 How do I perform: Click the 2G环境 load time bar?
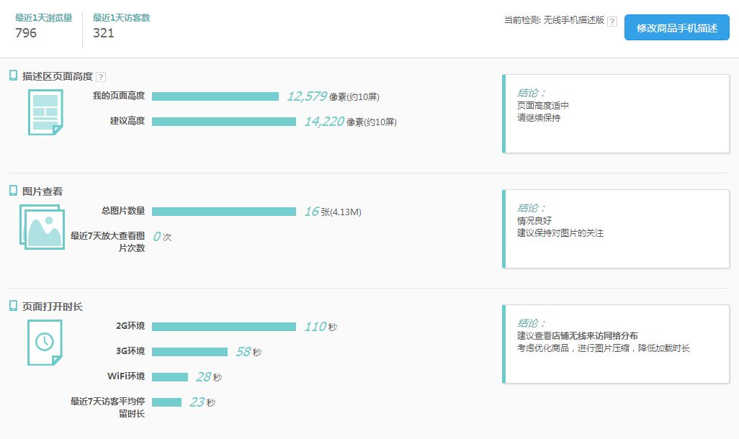223,327
